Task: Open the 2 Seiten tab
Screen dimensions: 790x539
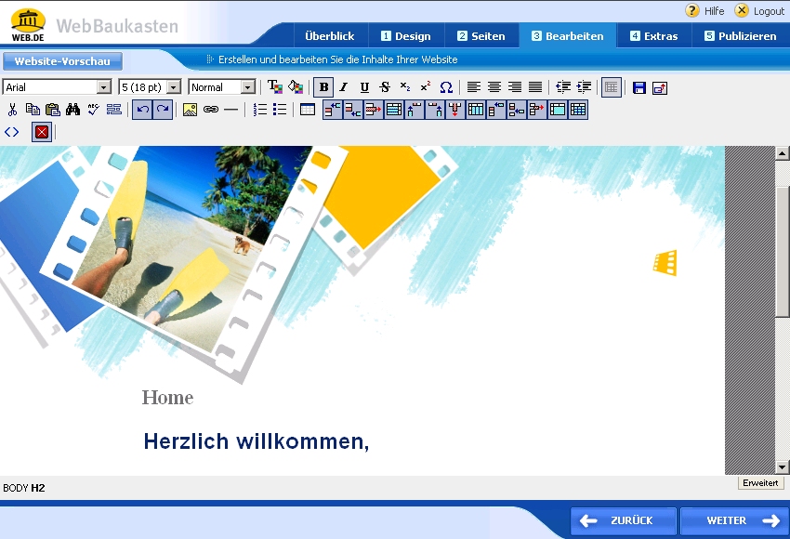Action: (481, 36)
